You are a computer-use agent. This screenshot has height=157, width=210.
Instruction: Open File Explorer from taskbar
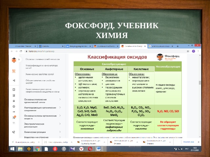click(20, 149)
